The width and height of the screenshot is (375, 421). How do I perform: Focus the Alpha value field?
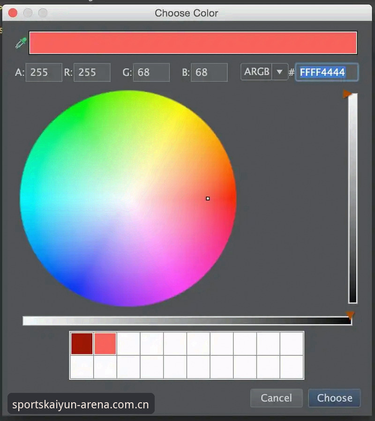click(x=44, y=72)
